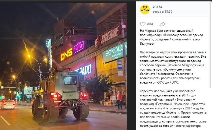Click the paragraph starting 'Характерной чертой'
The width and height of the screenshot is (212, 130).
[x=173, y=67]
